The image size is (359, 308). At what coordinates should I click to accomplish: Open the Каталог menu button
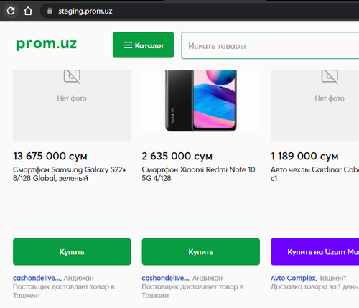pos(143,45)
